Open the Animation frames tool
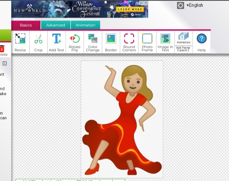Image resolution: width=229 pixels, height=181 pixels. point(184,38)
